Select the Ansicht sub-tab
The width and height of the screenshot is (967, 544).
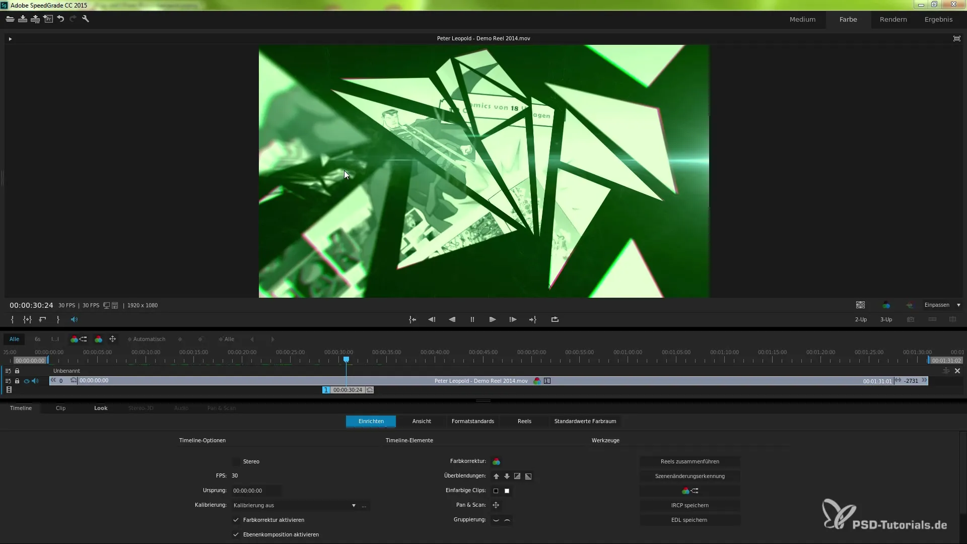tap(422, 421)
